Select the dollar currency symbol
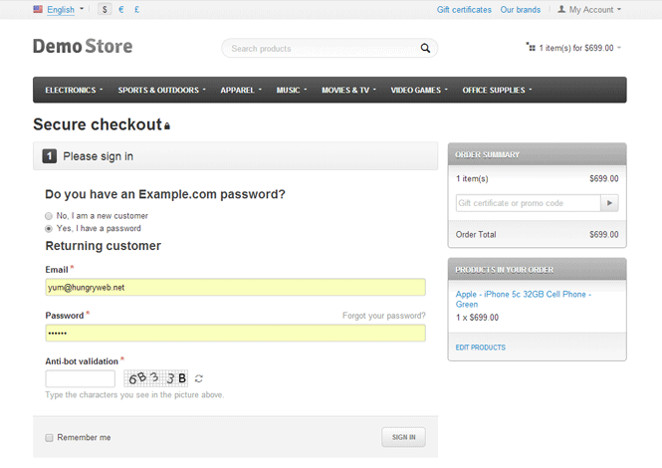 tap(106, 10)
